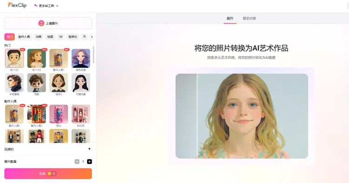Show more category tabs with right chevron
This screenshot has height=183, width=349.
92,37
